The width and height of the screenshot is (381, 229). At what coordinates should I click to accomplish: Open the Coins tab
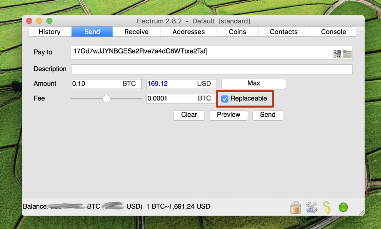[x=237, y=32]
